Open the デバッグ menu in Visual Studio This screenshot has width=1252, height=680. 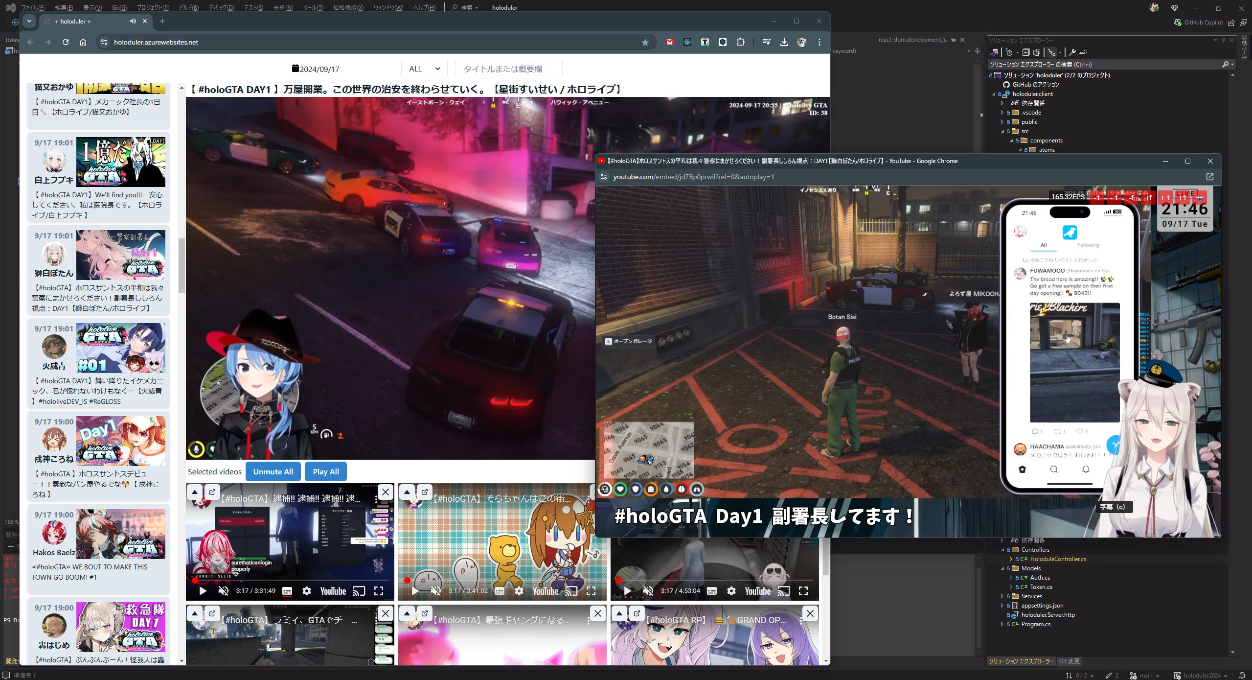(x=221, y=8)
